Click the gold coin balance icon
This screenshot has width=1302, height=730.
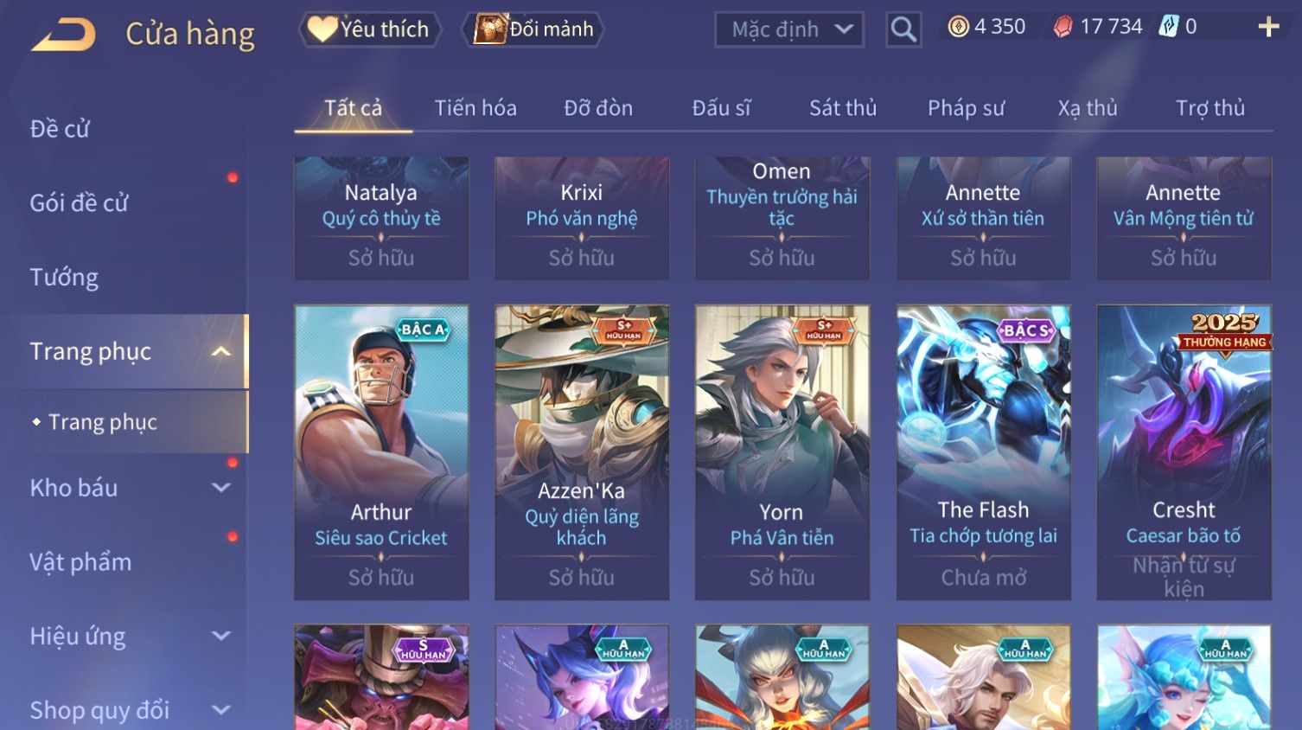coord(958,27)
